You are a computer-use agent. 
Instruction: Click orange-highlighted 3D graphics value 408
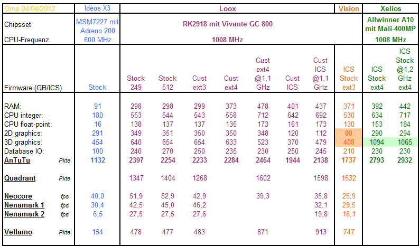point(349,143)
